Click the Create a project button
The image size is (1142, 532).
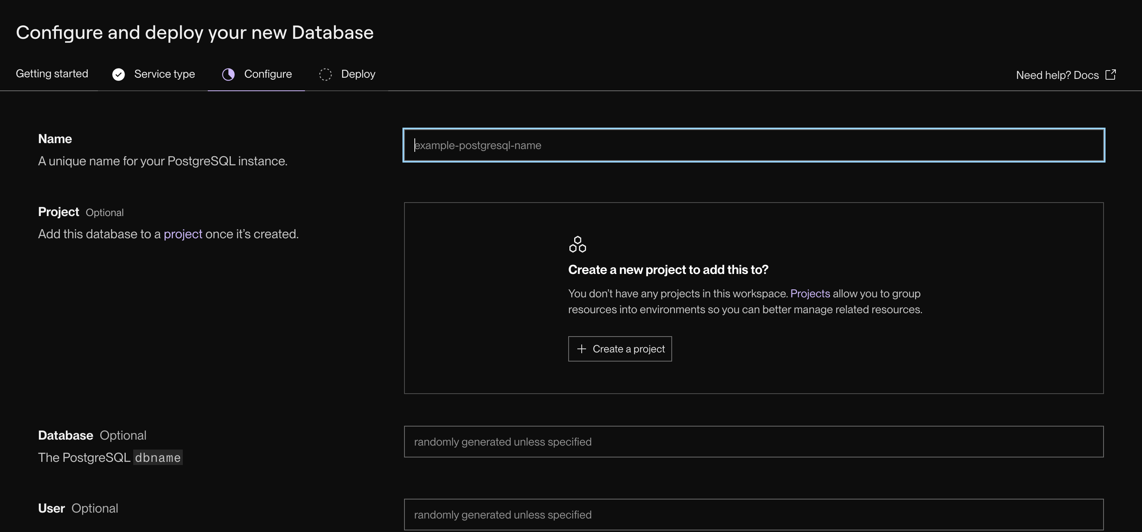point(620,349)
